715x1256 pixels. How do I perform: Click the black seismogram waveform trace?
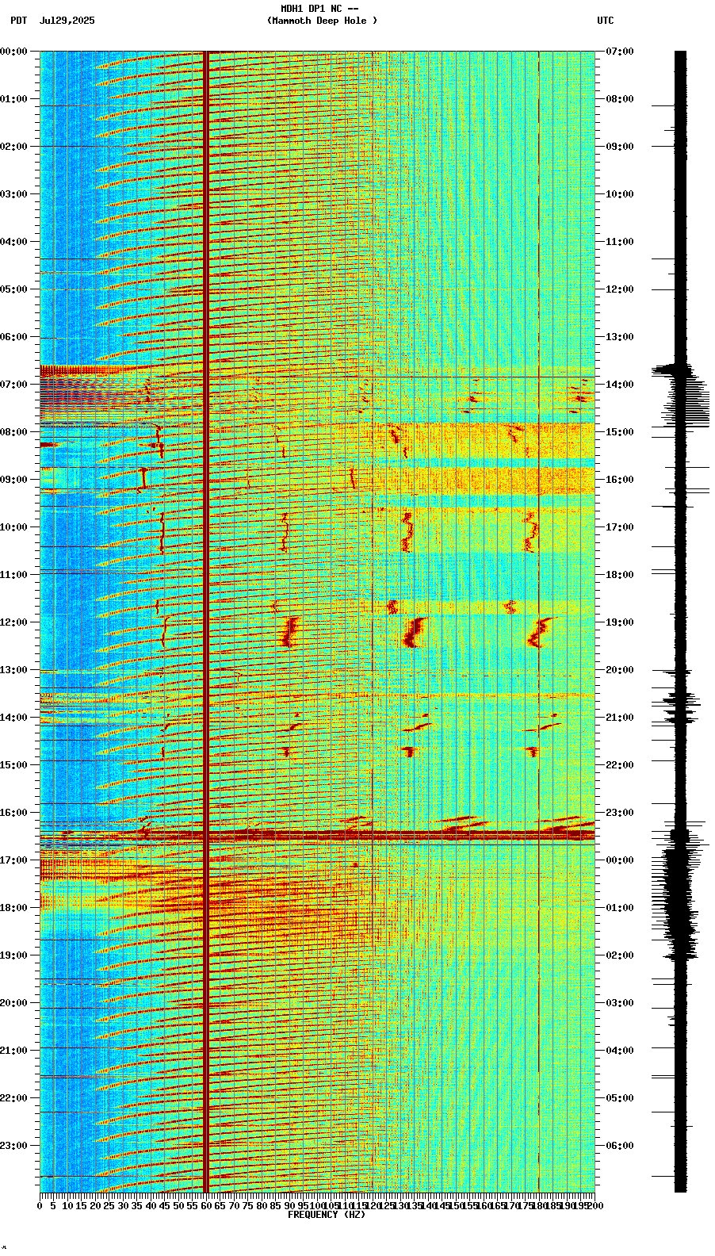[x=680, y=622]
